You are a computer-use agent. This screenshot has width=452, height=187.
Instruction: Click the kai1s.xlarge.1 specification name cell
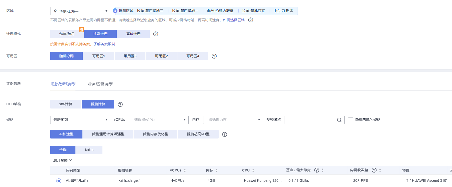click(129, 181)
